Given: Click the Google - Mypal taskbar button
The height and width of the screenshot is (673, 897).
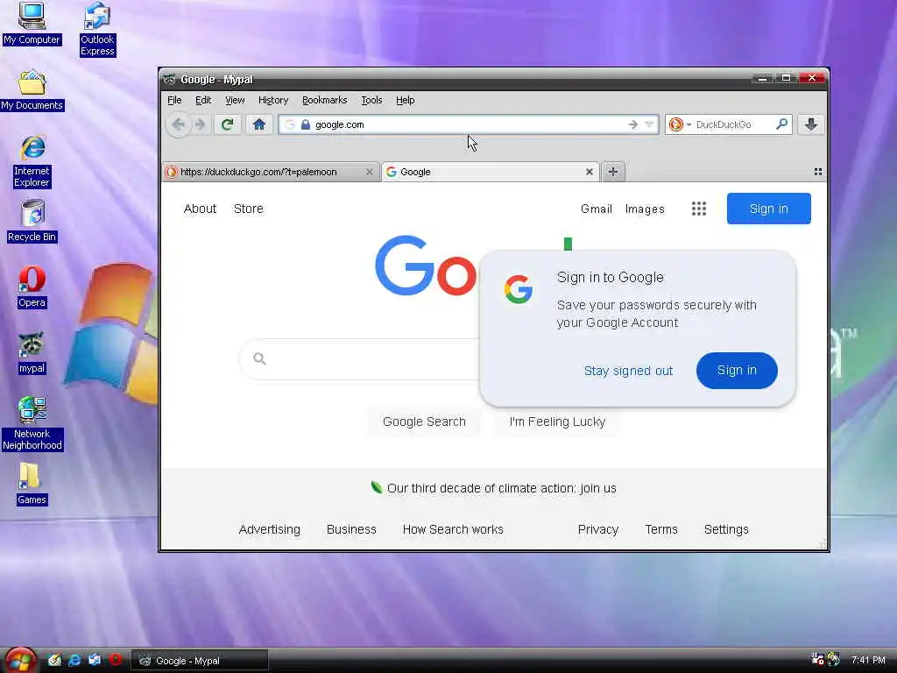Looking at the screenshot, I should coord(200,661).
